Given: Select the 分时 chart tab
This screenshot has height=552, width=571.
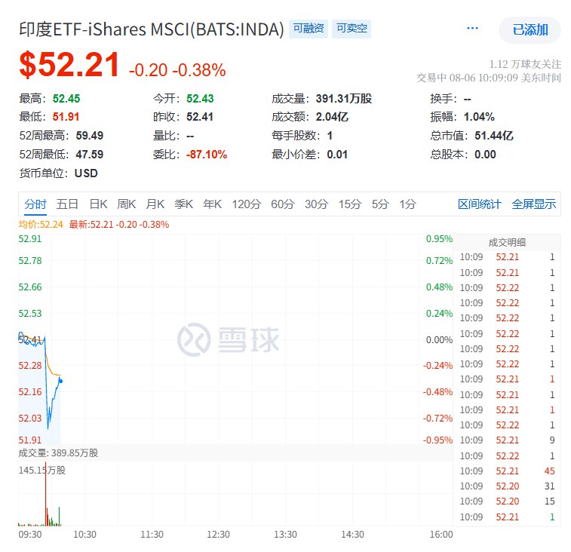Looking at the screenshot, I should (x=35, y=204).
